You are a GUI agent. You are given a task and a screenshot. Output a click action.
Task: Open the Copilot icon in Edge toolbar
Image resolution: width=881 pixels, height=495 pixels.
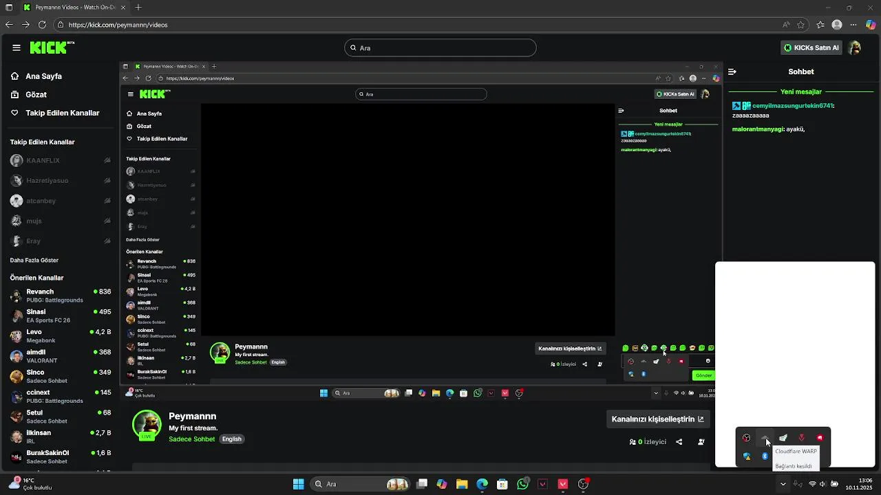pos(871,25)
